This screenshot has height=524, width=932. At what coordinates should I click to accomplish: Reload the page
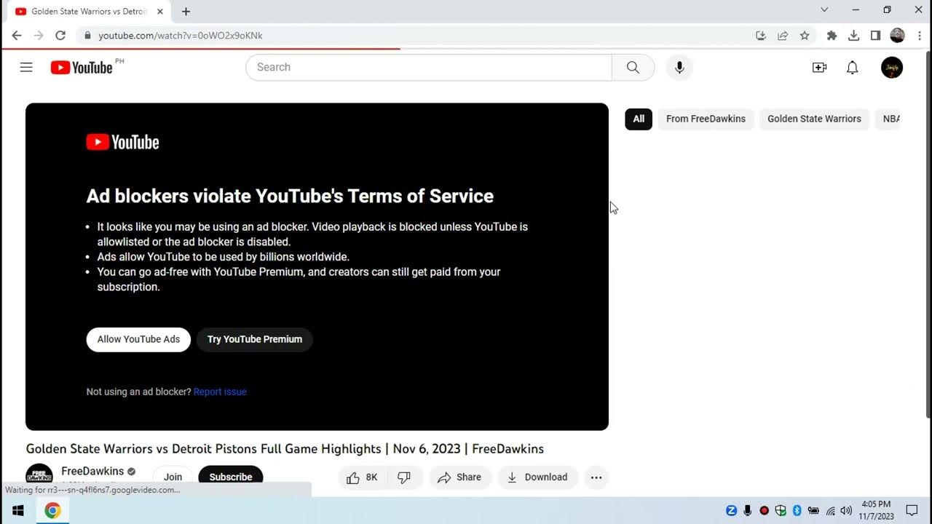point(60,35)
